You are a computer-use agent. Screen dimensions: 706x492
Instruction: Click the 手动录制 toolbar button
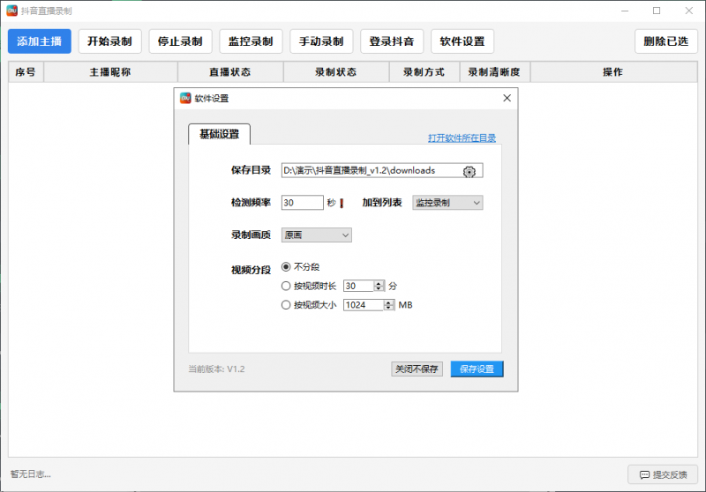pos(321,41)
